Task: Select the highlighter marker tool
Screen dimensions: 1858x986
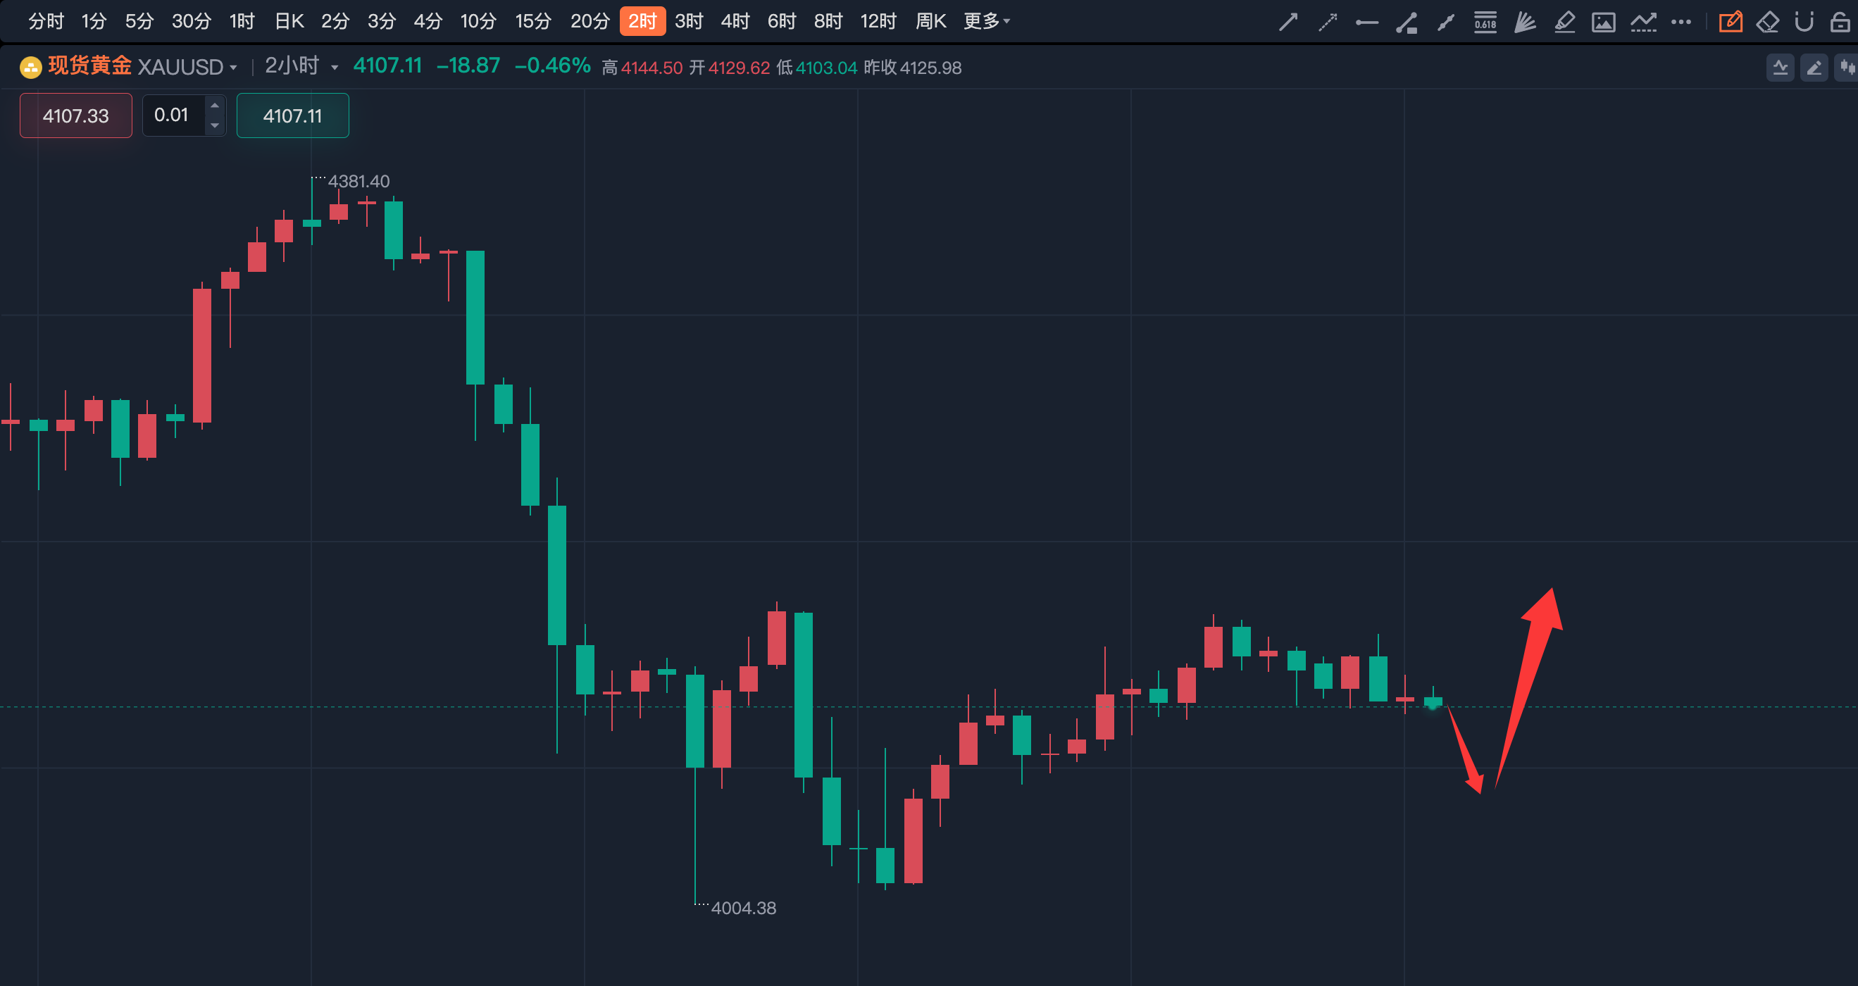Action: coord(1564,23)
